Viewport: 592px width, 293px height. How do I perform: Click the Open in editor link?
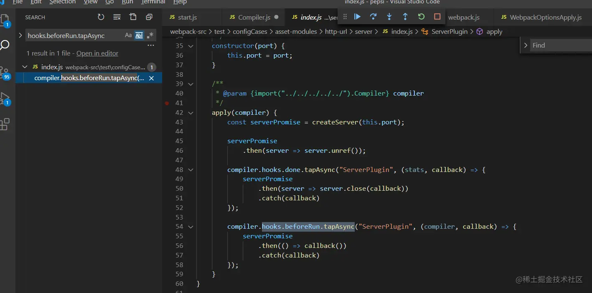tap(97, 53)
